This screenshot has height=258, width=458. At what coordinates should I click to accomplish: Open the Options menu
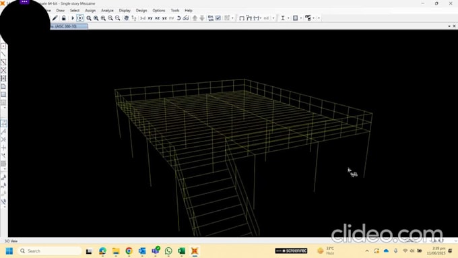coord(158,10)
